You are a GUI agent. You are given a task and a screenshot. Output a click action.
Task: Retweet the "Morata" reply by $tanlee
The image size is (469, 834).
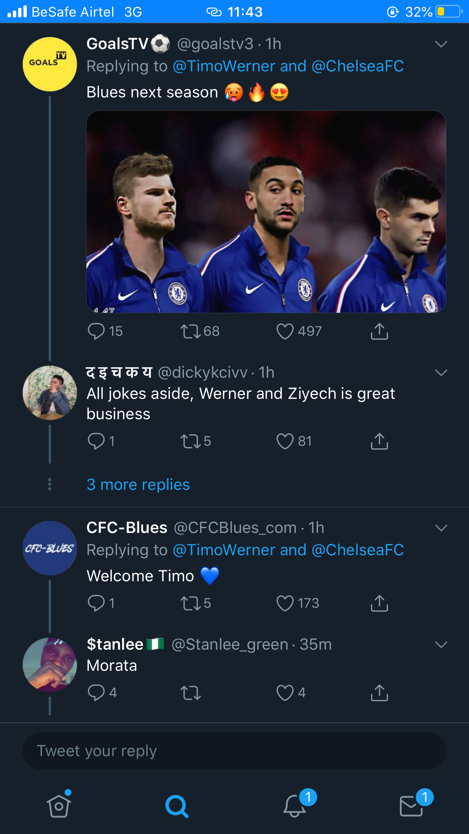pyautogui.click(x=190, y=693)
